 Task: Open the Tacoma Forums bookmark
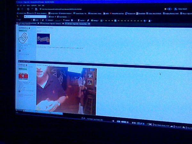click(x=80, y=13)
